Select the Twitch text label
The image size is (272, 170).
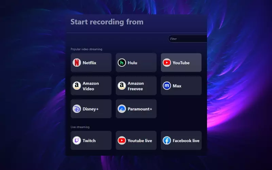[89, 141]
